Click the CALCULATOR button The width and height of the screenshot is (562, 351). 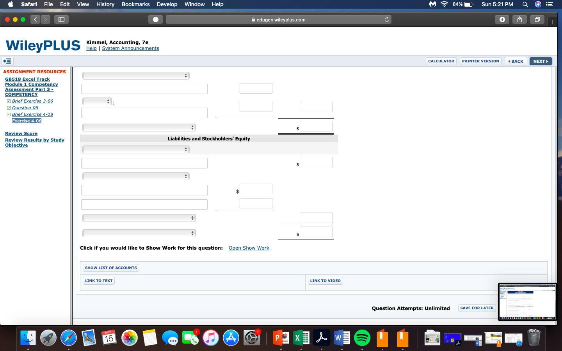(x=441, y=61)
